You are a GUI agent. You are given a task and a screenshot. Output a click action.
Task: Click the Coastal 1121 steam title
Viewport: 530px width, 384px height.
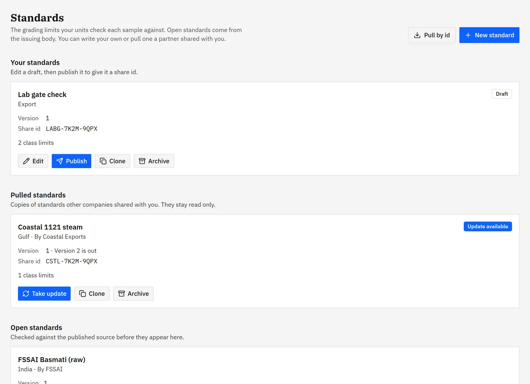pos(50,227)
